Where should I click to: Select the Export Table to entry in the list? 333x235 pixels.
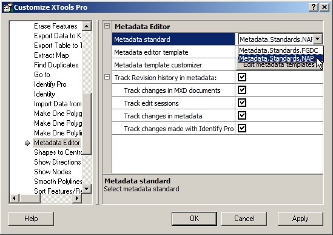click(x=58, y=46)
